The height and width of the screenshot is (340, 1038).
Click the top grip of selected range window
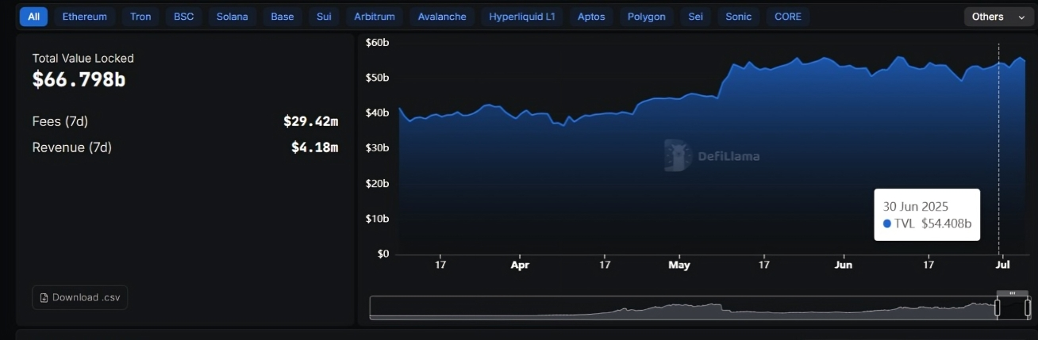(1013, 293)
